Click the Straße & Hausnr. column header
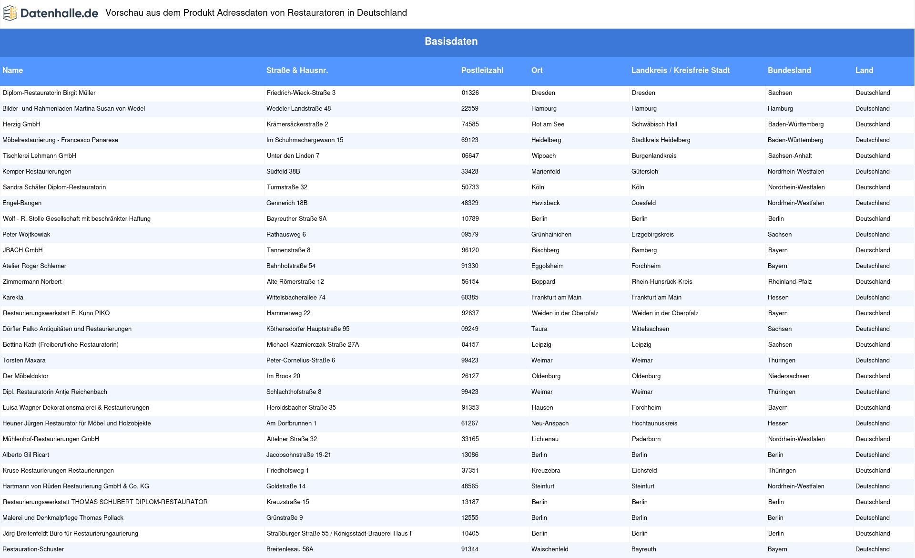The image size is (915, 558). (297, 70)
